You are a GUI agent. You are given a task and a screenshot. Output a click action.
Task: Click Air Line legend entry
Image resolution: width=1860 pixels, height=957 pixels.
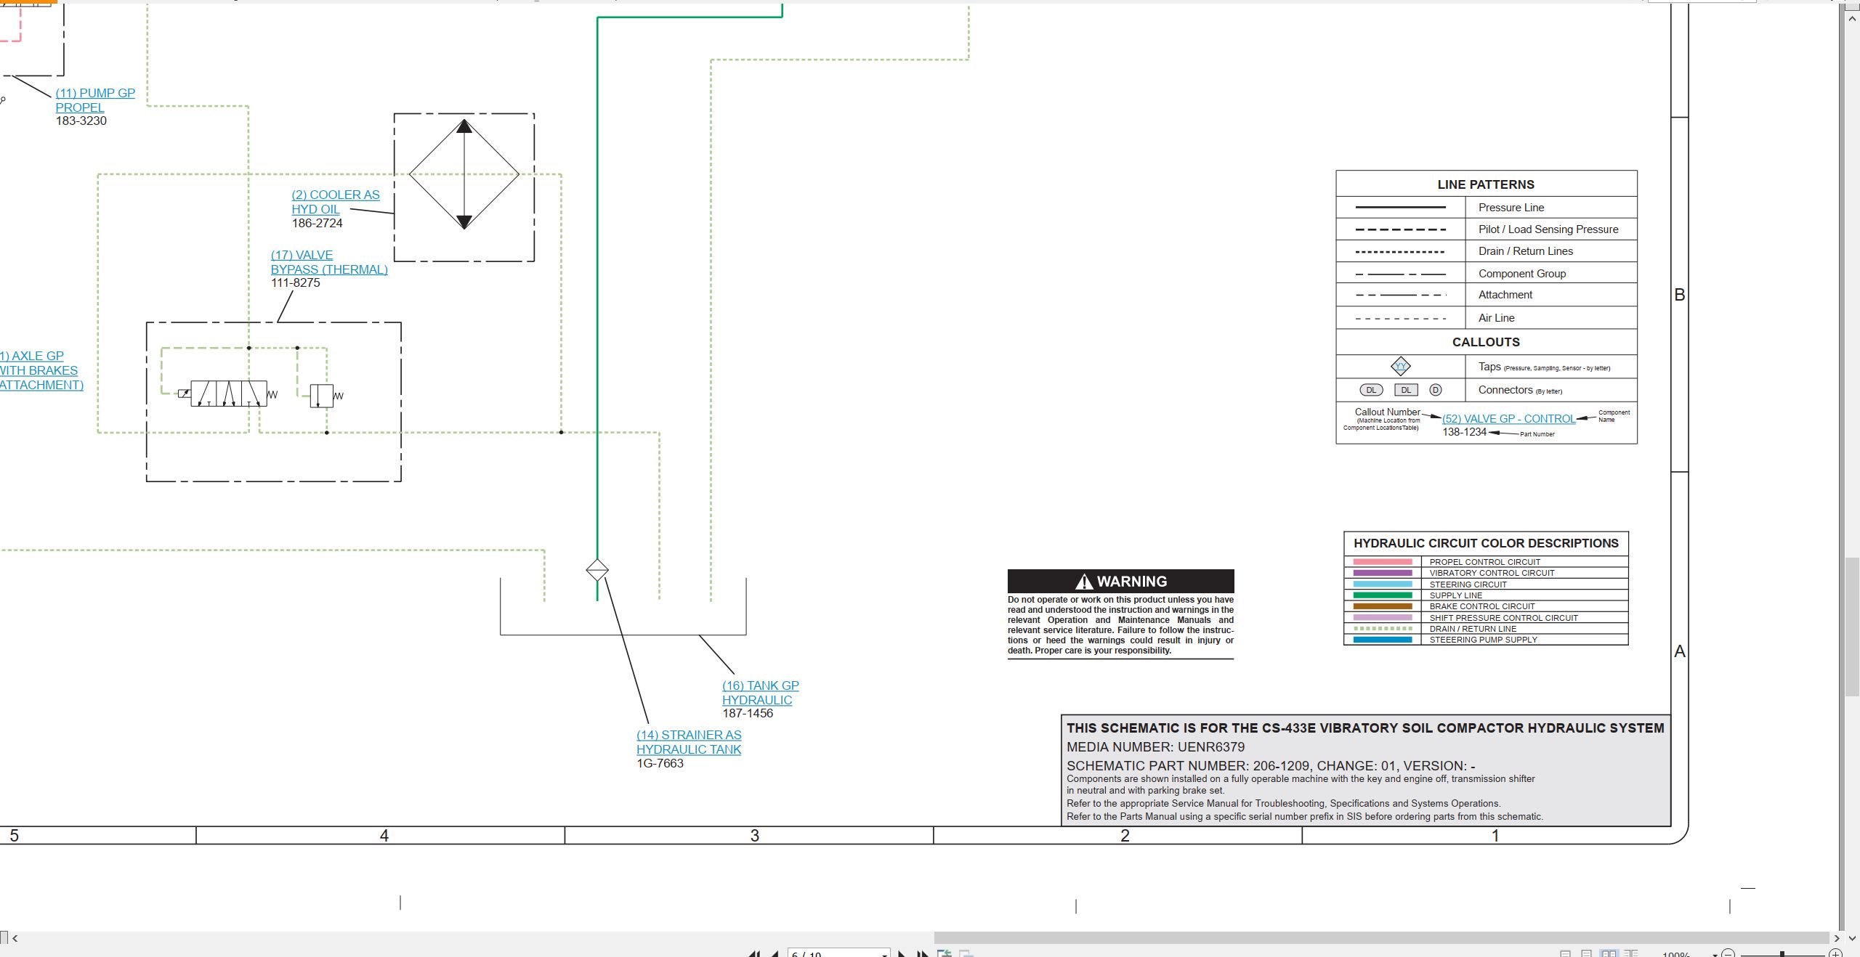(1486, 317)
